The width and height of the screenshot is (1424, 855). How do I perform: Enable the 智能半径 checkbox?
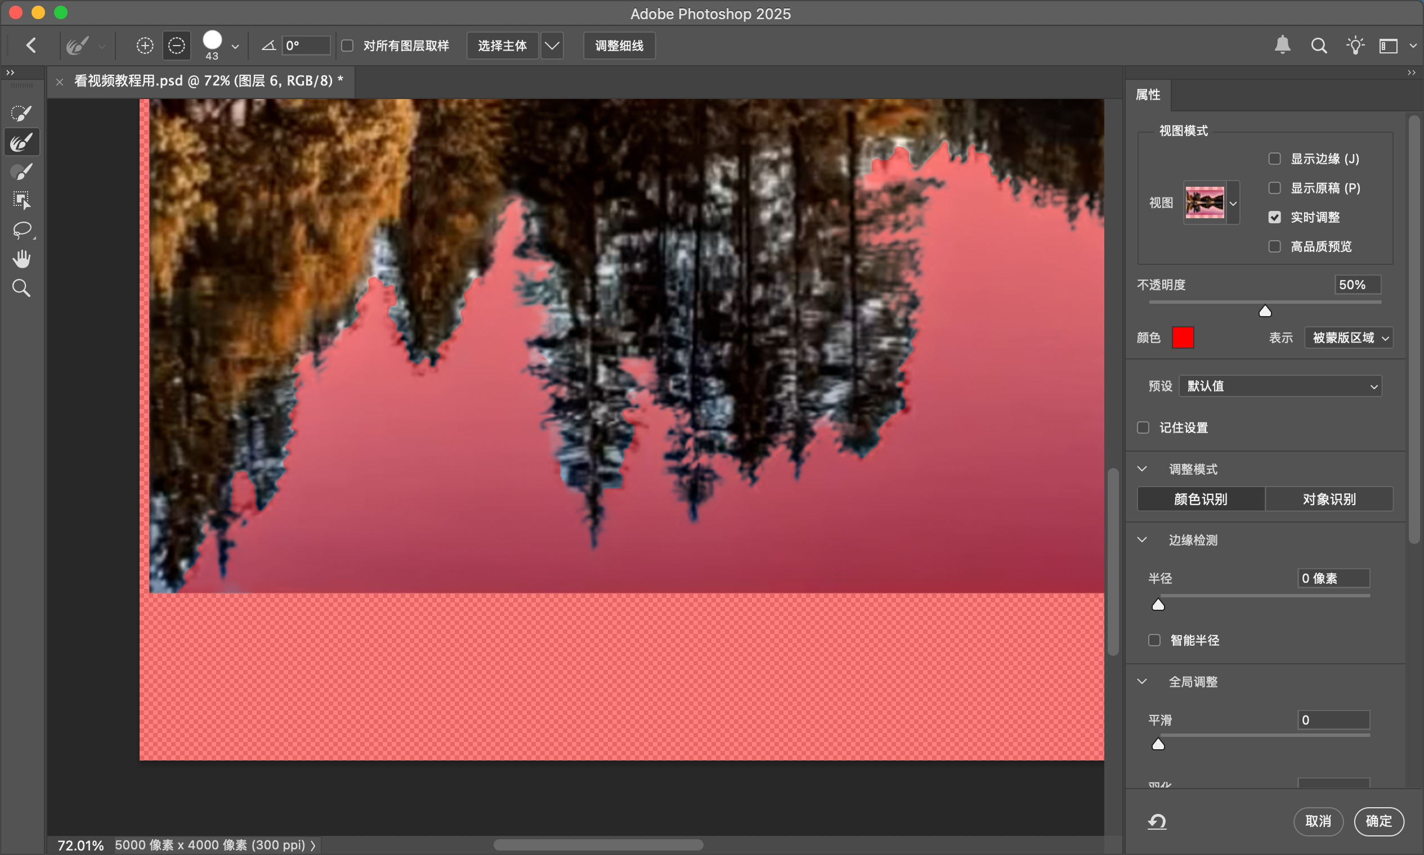1154,640
